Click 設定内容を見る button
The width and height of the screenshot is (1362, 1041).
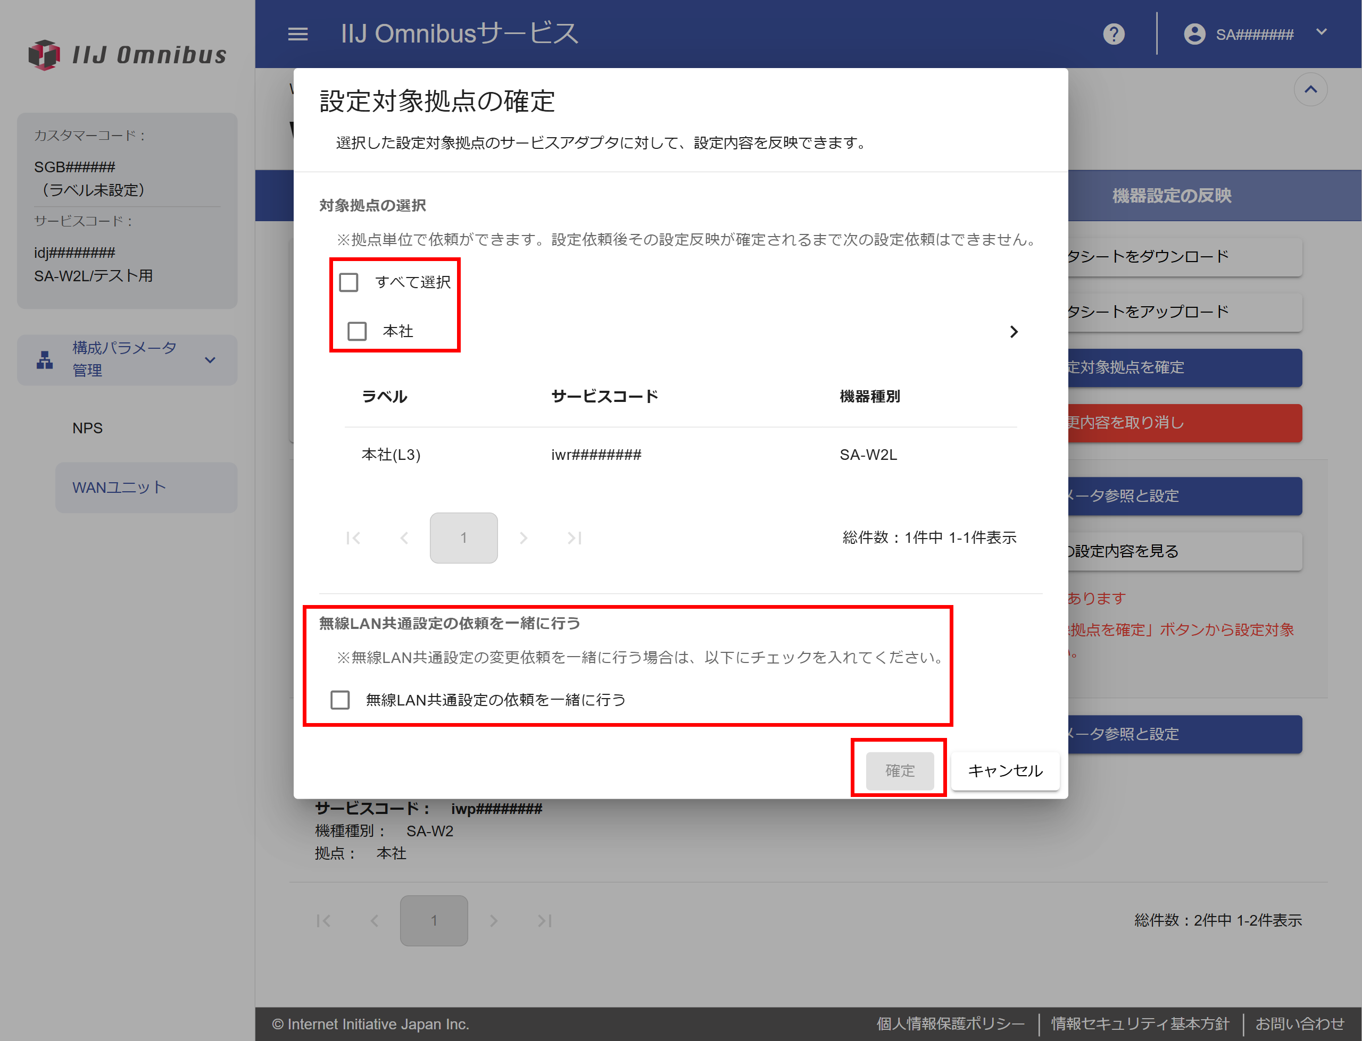(x=1185, y=551)
